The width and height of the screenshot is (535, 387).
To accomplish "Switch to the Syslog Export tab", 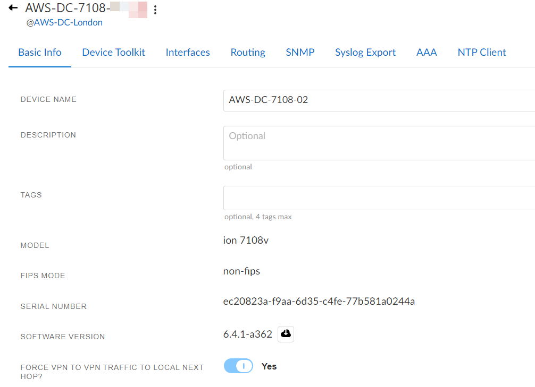I will click(x=365, y=53).
